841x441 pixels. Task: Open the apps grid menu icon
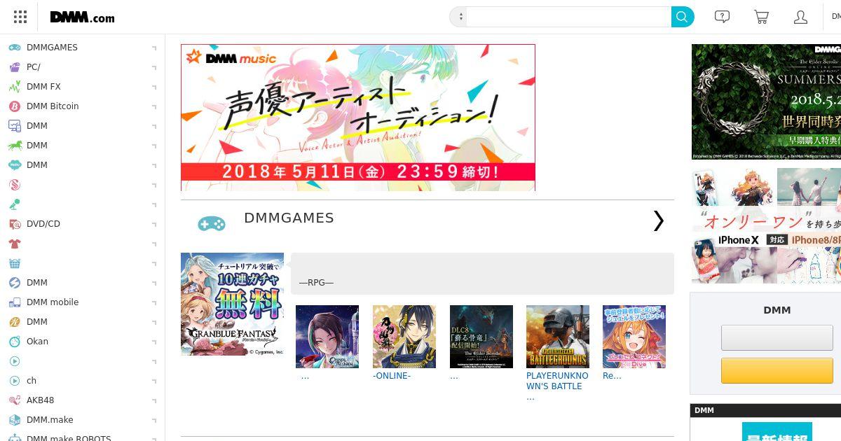click(20, 17)
